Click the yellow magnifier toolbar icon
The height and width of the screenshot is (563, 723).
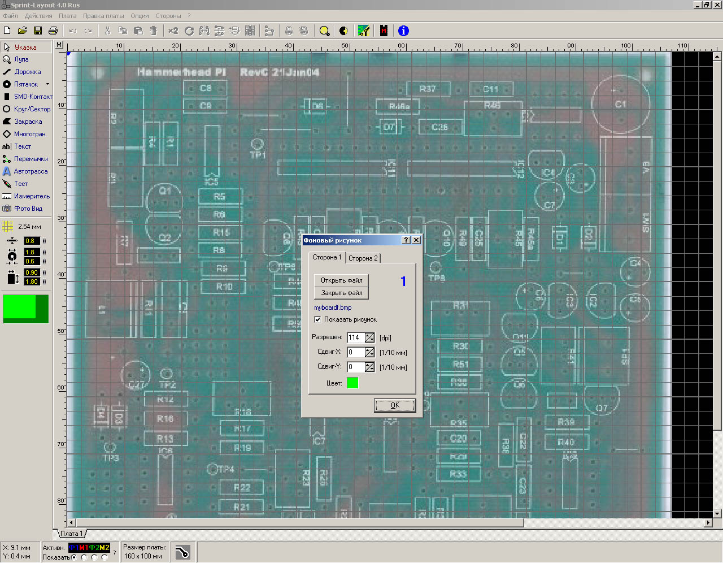tap(324, 31)
